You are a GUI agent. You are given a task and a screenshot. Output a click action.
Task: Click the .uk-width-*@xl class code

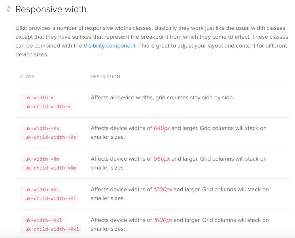point(42,220)
